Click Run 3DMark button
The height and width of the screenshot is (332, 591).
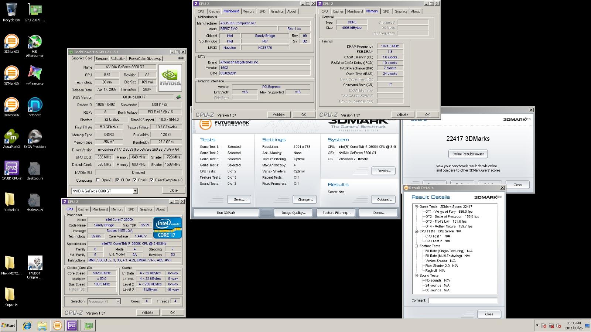click(226, 213)
